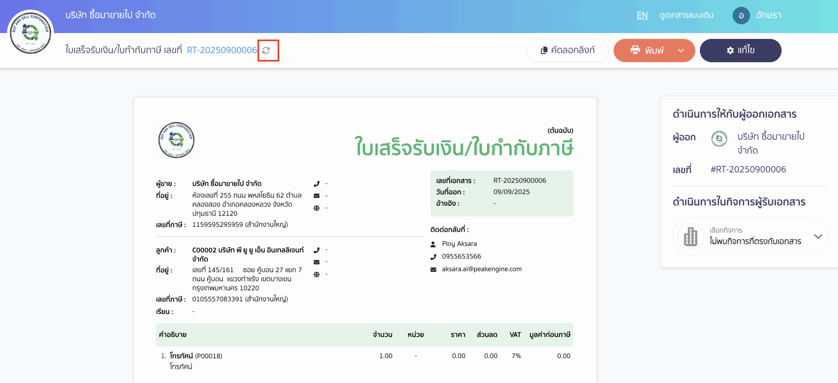Image resolution: width=838 pixels, height=383 pixels.
Task: Click the แก้ไข edit button
Action: click(x=741, y=50)
